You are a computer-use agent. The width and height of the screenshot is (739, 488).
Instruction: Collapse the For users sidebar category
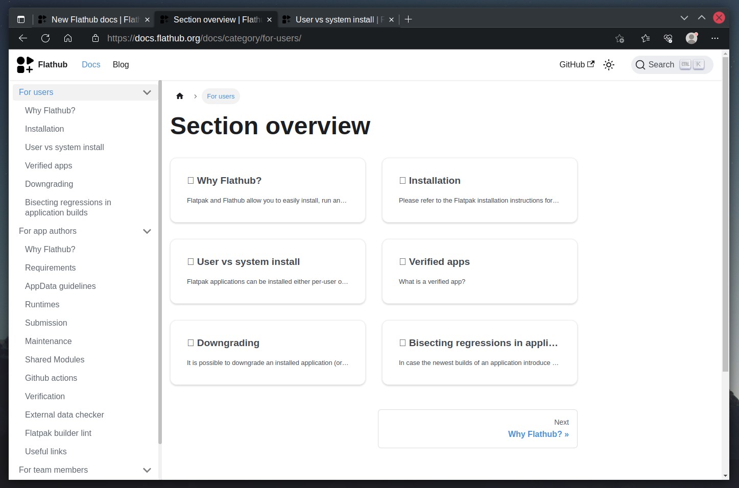pos(147,92)
